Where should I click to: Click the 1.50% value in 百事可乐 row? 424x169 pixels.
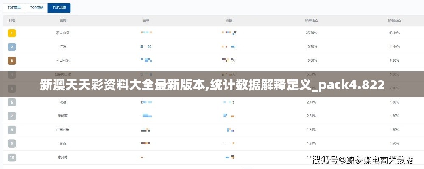(312, 130)
